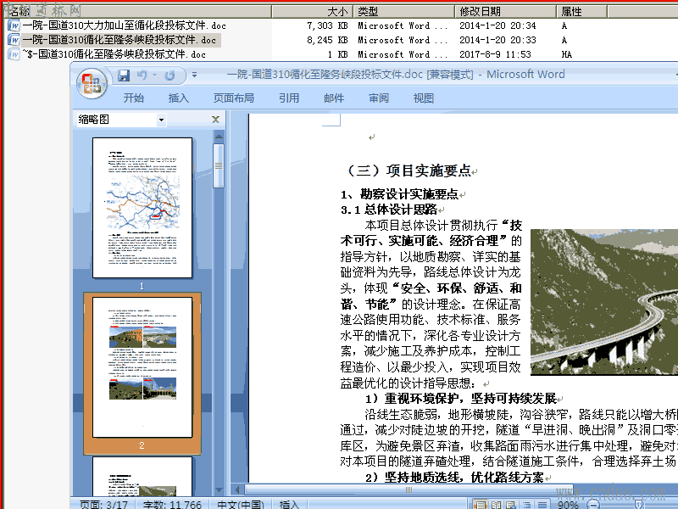Click the thumbnail pane scrollbar thumb
Viewport: 678px width, 509px height.
[219, 165]
